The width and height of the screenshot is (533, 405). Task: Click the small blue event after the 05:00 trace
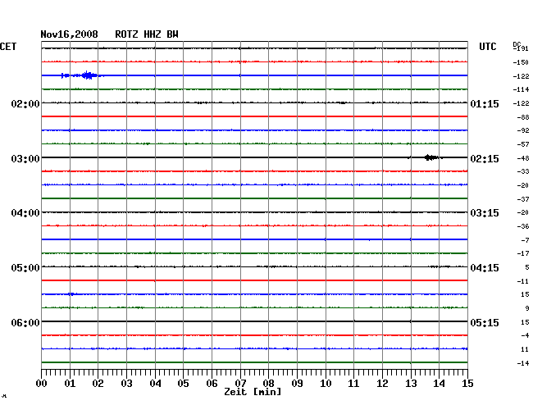click(x=72, y=294)
